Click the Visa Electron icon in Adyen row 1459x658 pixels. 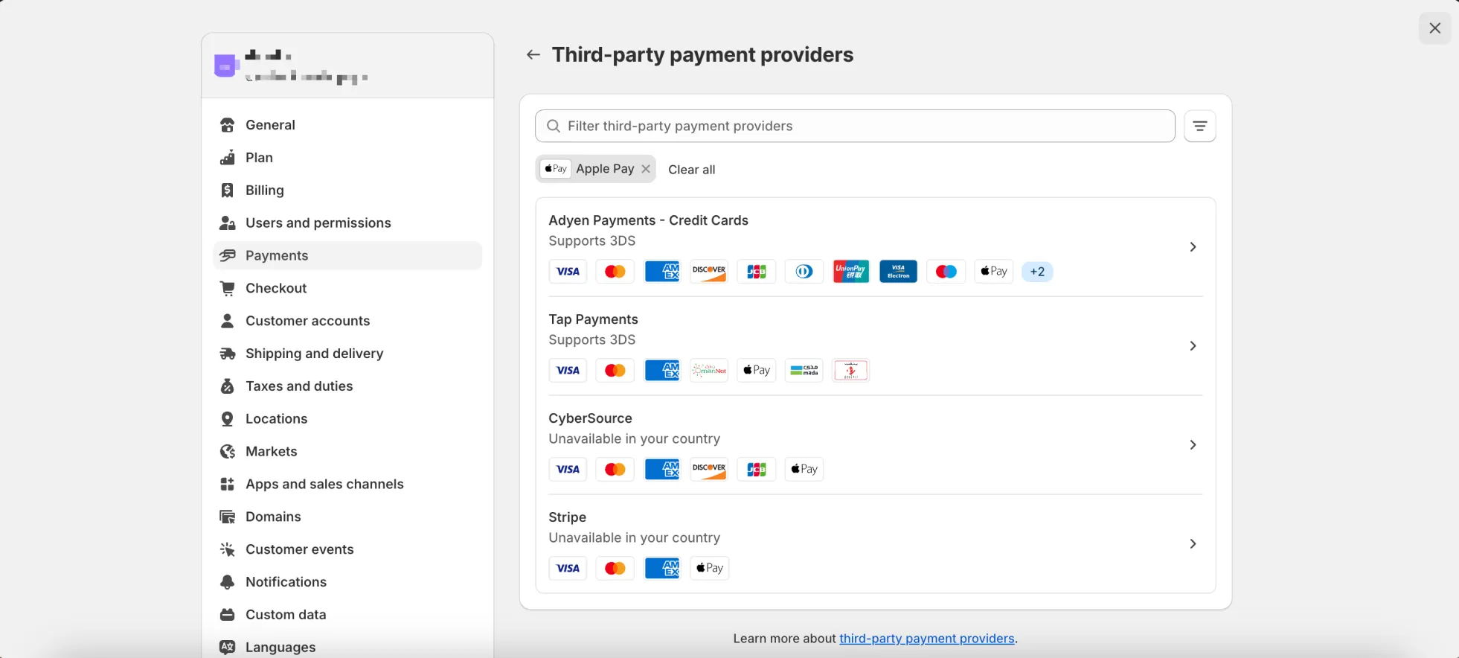898,272
